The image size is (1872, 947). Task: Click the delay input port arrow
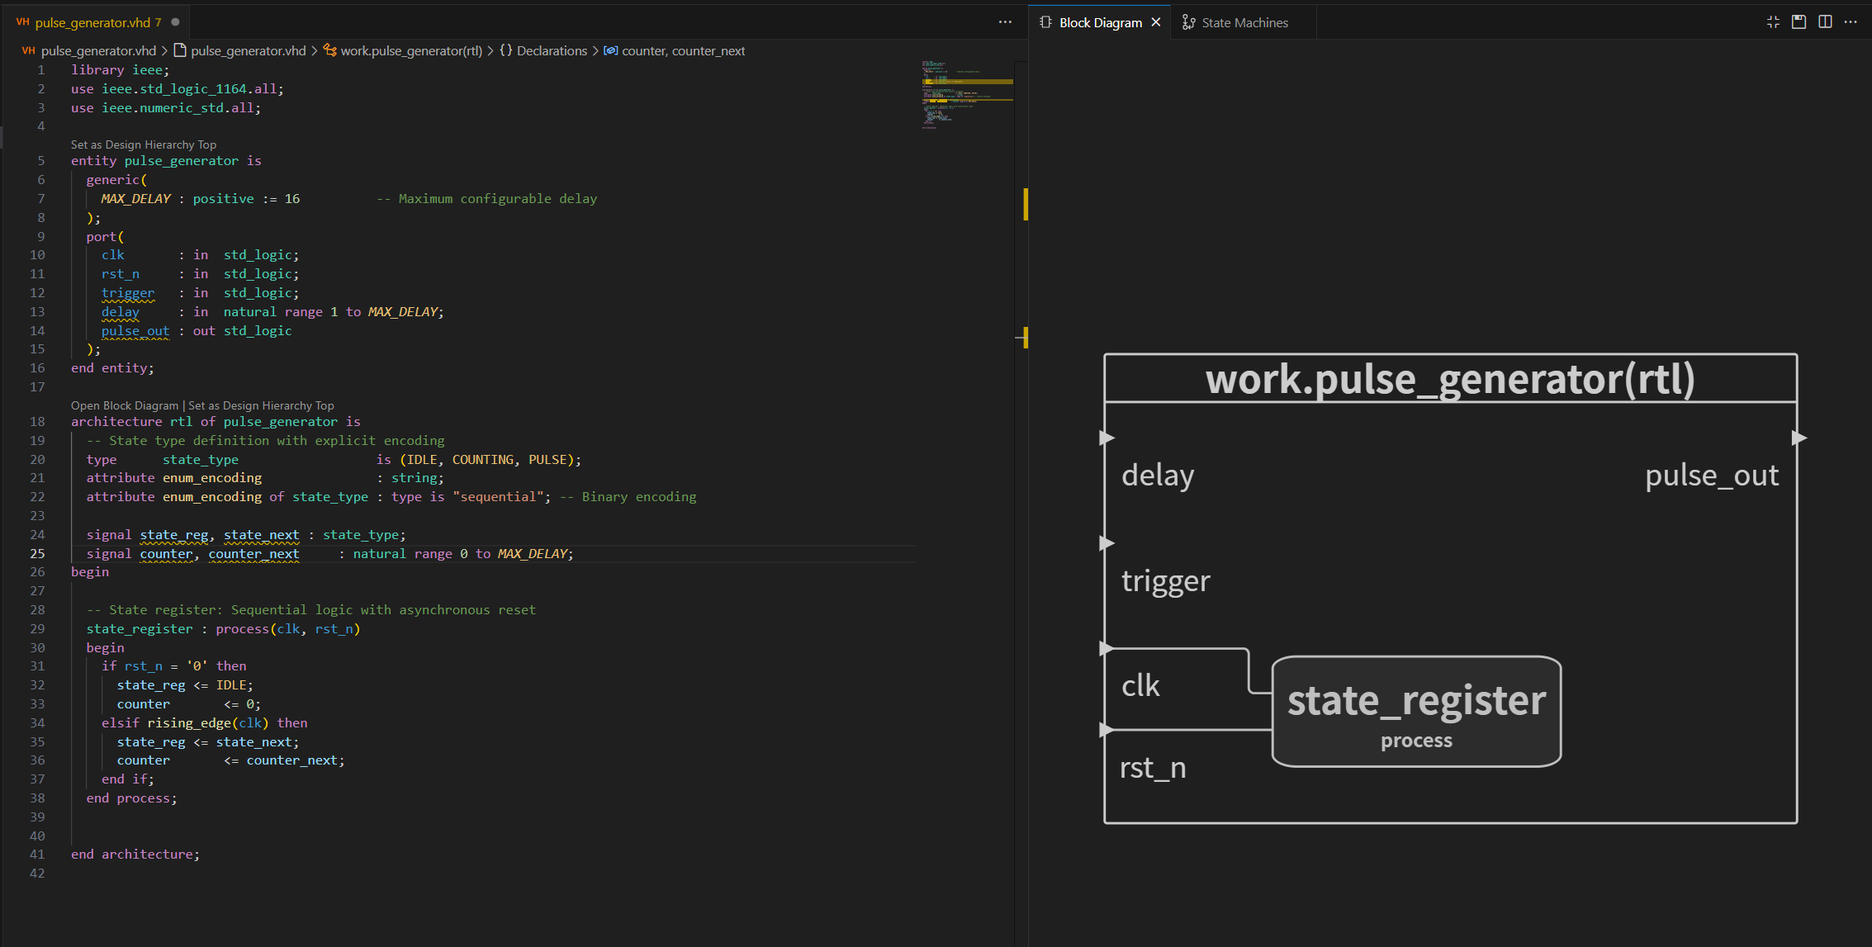(x=1107, y=438)
